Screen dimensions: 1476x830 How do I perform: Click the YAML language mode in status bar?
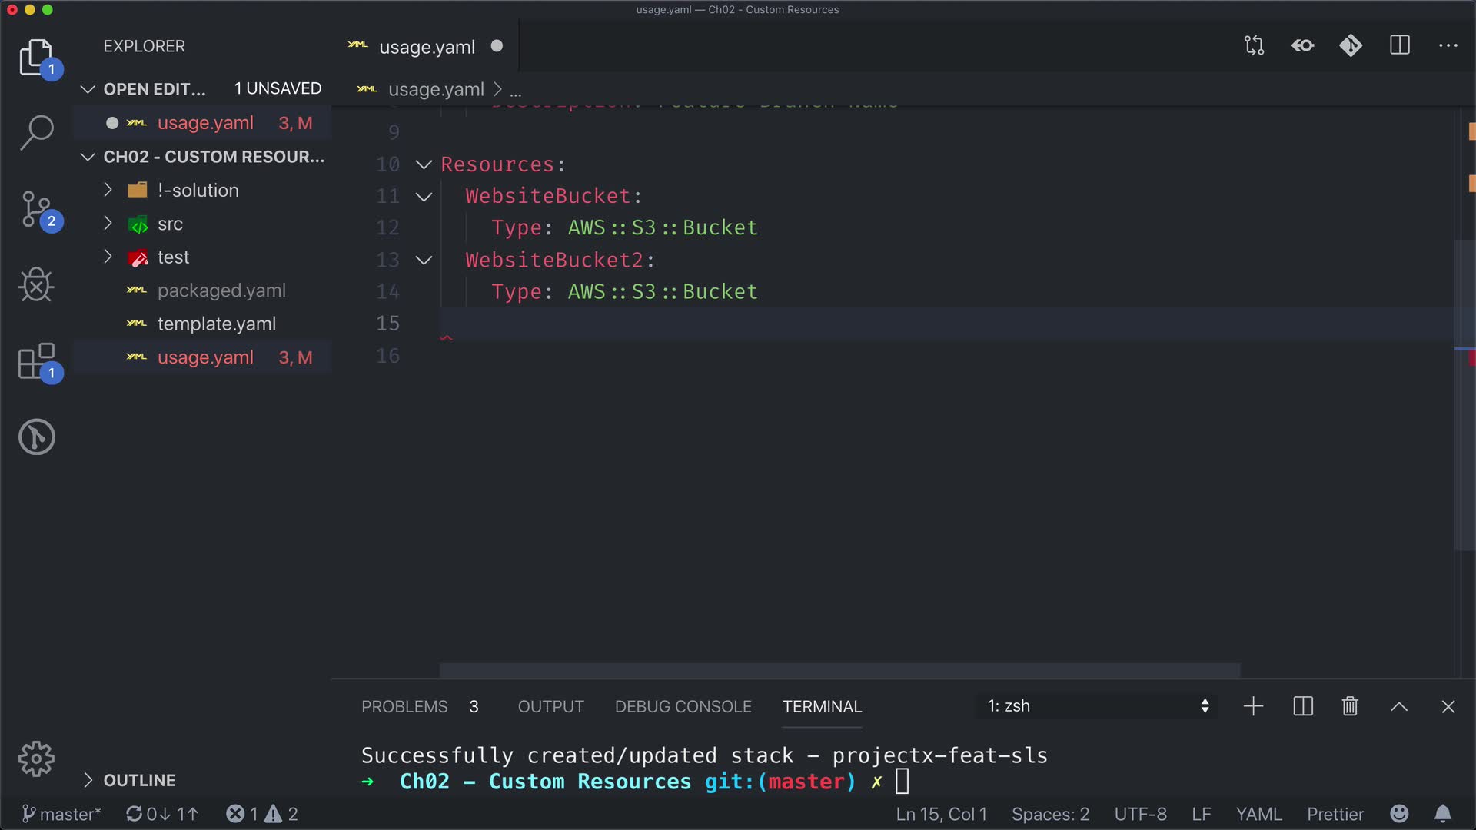pyautogui.click(x=1258, y=814)
